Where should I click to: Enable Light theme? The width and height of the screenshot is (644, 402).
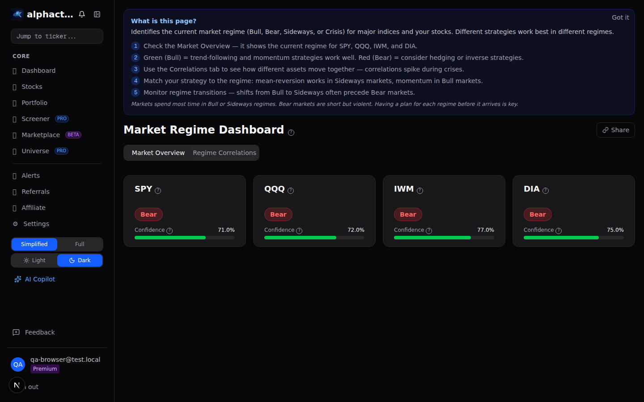point(34,260)
